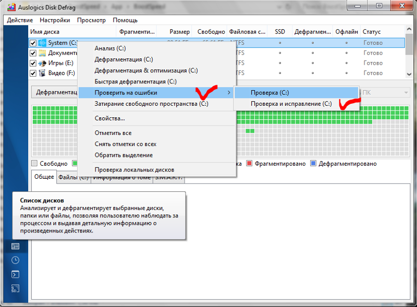Click Готово status of Видео row
417x307 pixels.
[x=373, y=73]
